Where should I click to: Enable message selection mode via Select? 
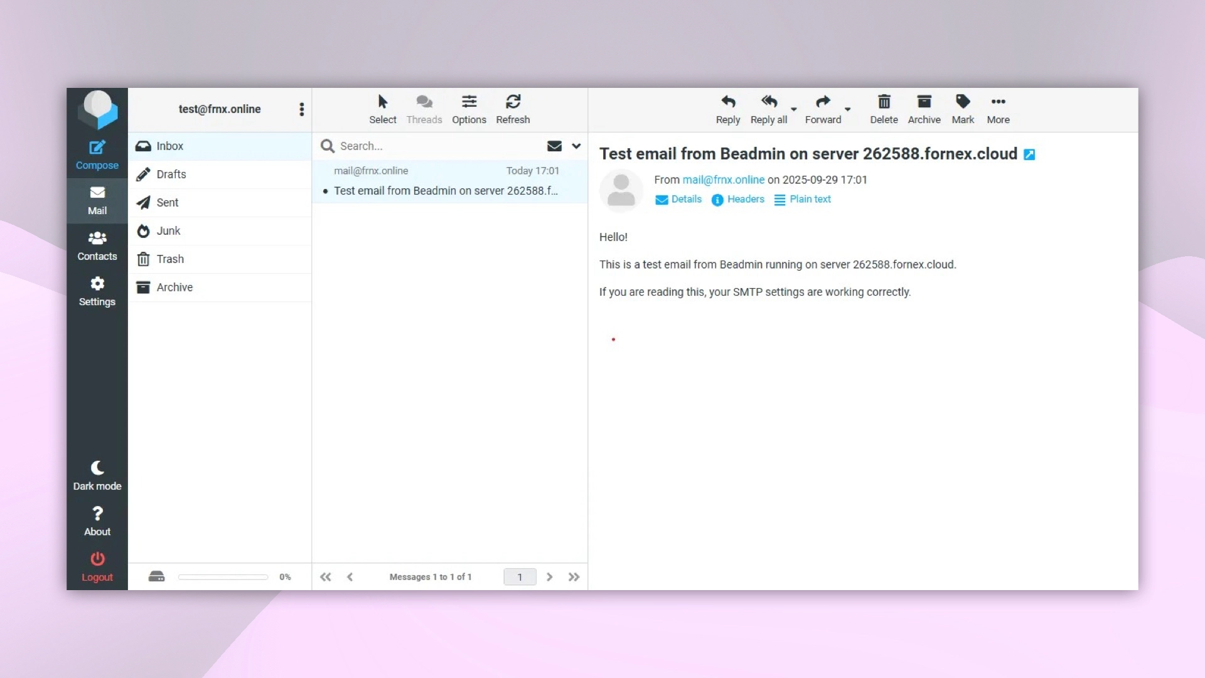383,109
